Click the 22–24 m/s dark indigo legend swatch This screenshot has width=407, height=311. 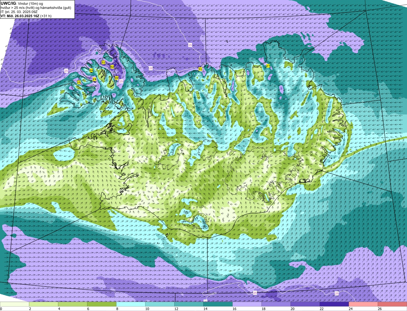tap(335, 304)
